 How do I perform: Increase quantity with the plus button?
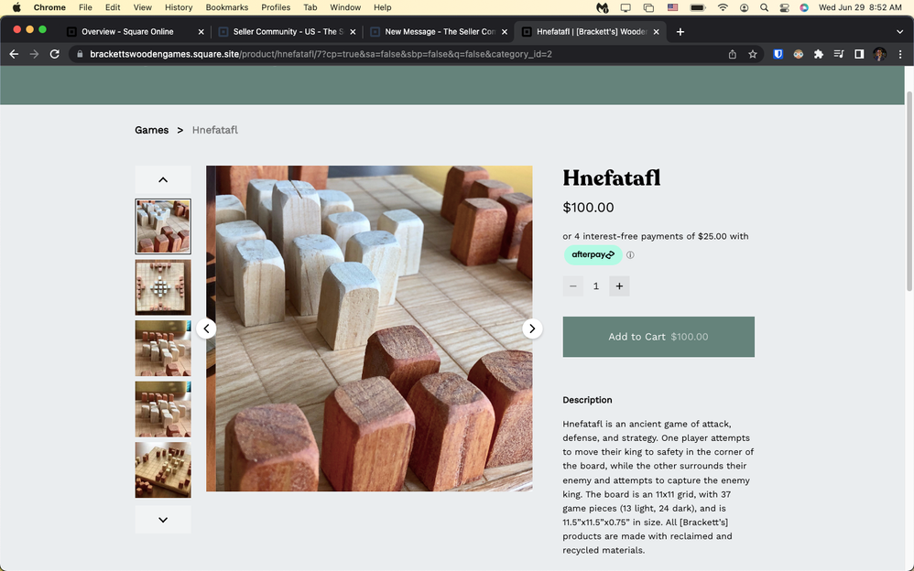(x=619, y=286)
